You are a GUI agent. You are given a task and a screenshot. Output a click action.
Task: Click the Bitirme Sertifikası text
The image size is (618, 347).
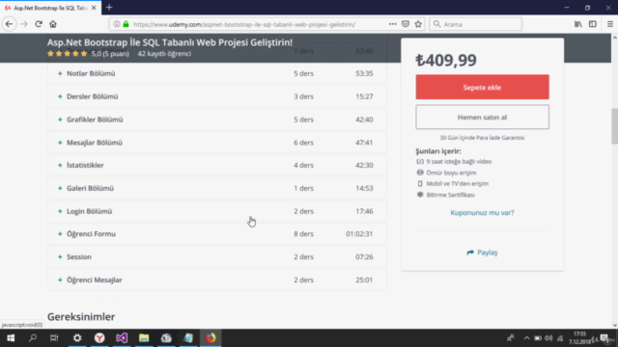(451, 195)
